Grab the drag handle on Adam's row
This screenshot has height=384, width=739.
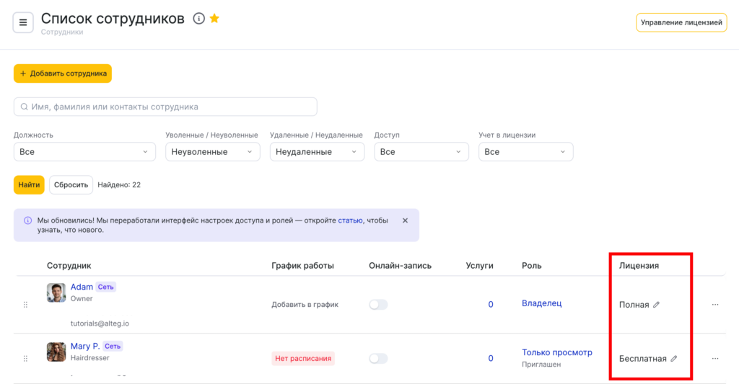click(x=25, y=305)
